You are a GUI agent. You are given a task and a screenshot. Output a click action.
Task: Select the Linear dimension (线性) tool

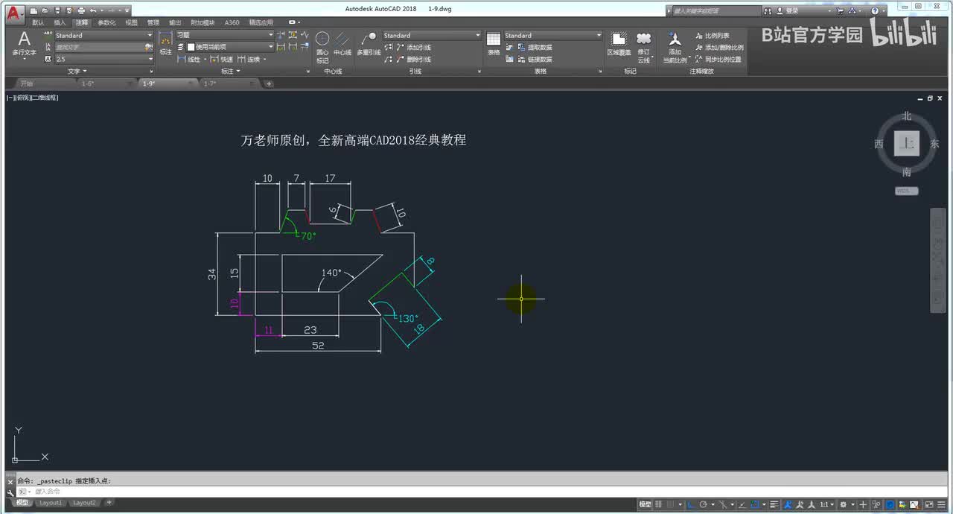(x=190, y=60)
